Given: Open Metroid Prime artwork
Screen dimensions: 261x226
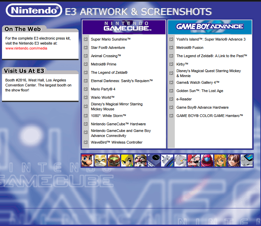Looking at the screenshot, I should pyautogui.click(x=104, y=64).
